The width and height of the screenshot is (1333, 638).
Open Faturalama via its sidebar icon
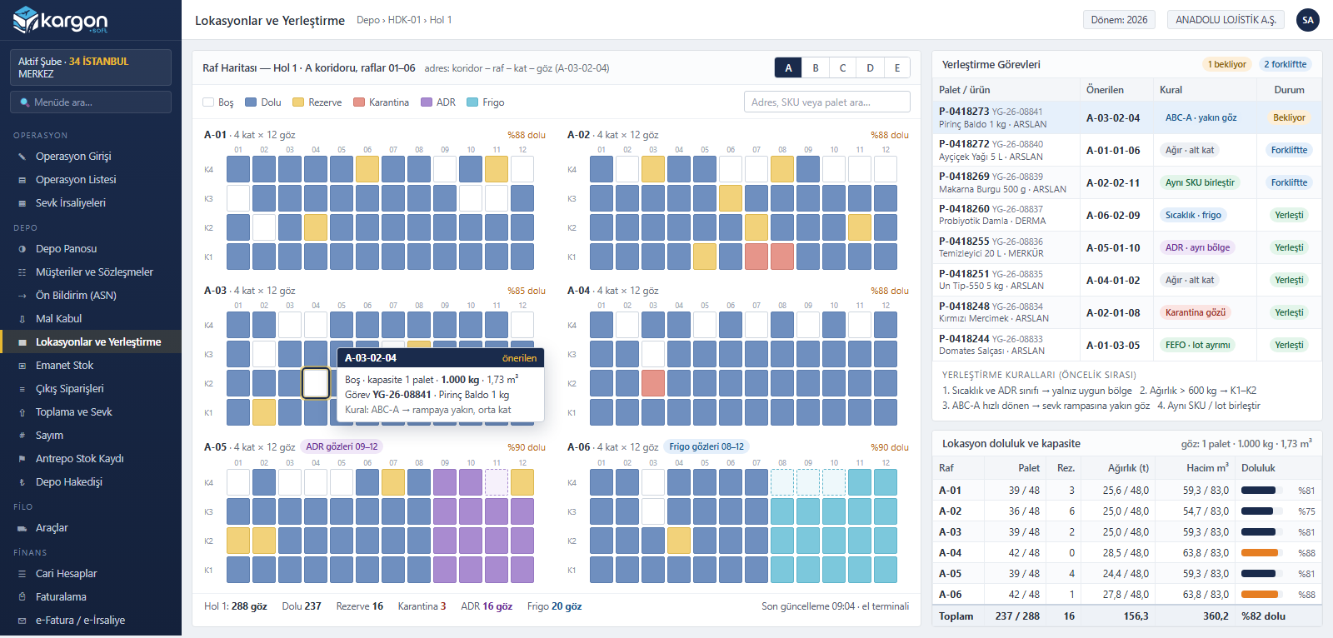(x=22, y=597)
